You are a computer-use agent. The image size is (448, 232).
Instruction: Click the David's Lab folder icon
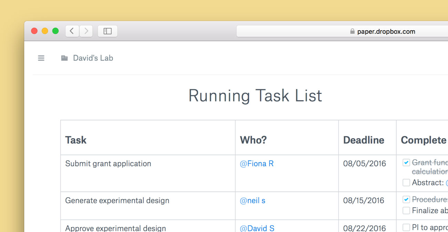tap(64, 58)
